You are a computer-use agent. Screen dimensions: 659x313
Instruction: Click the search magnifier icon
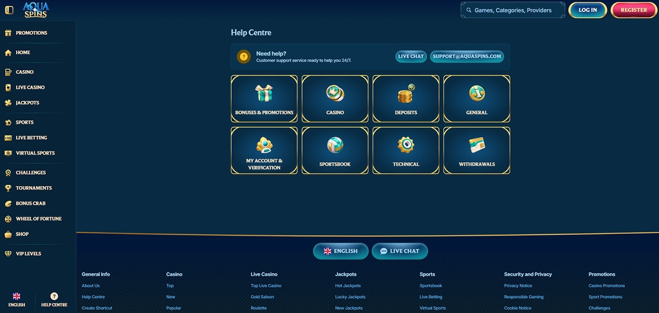tap(469, 10)
